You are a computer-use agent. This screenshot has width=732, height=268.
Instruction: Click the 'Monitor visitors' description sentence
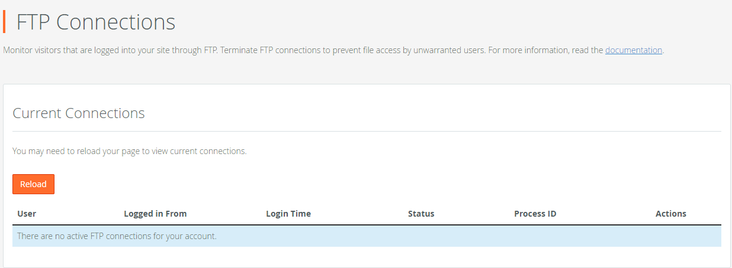click(110, 50)
